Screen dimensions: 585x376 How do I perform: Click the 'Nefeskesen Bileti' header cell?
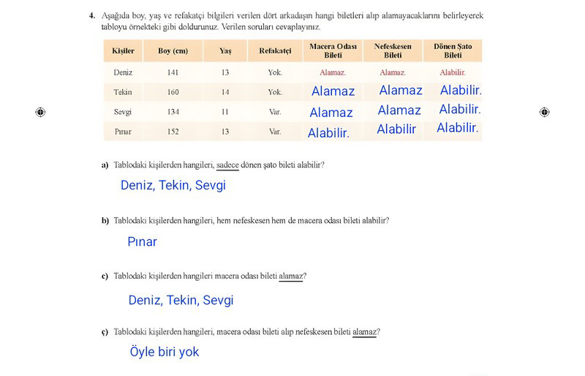[x=393, y=50]
